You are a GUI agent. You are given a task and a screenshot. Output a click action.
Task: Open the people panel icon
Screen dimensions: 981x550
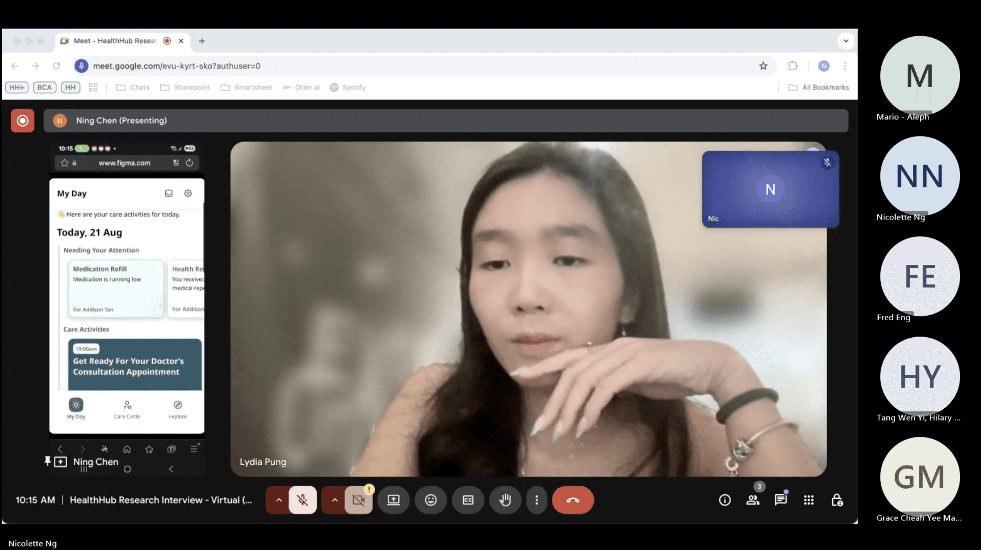tap(753, 500)
